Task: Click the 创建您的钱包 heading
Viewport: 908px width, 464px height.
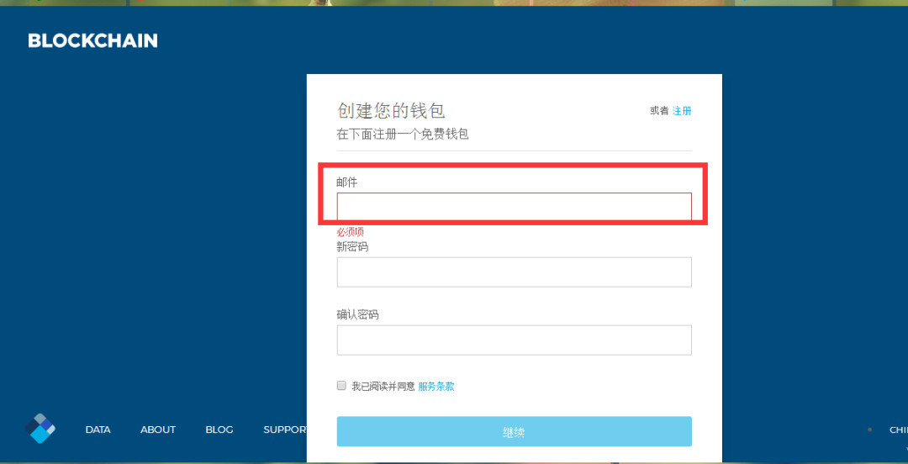Action: (391, 110)
